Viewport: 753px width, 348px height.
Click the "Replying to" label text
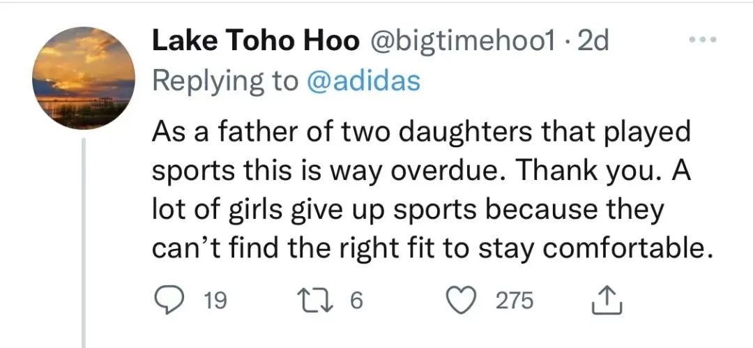pos(225,81)
